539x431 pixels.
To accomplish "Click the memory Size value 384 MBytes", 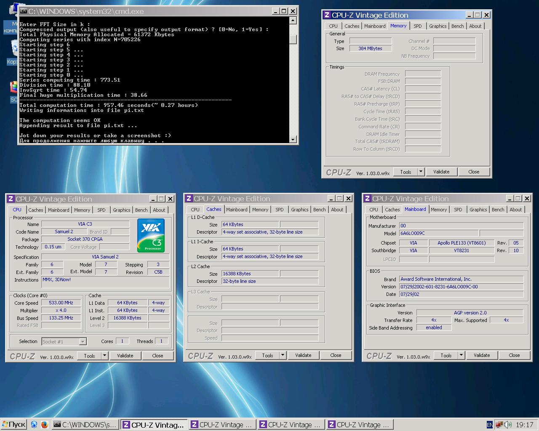I will click(x=371, y=48).
